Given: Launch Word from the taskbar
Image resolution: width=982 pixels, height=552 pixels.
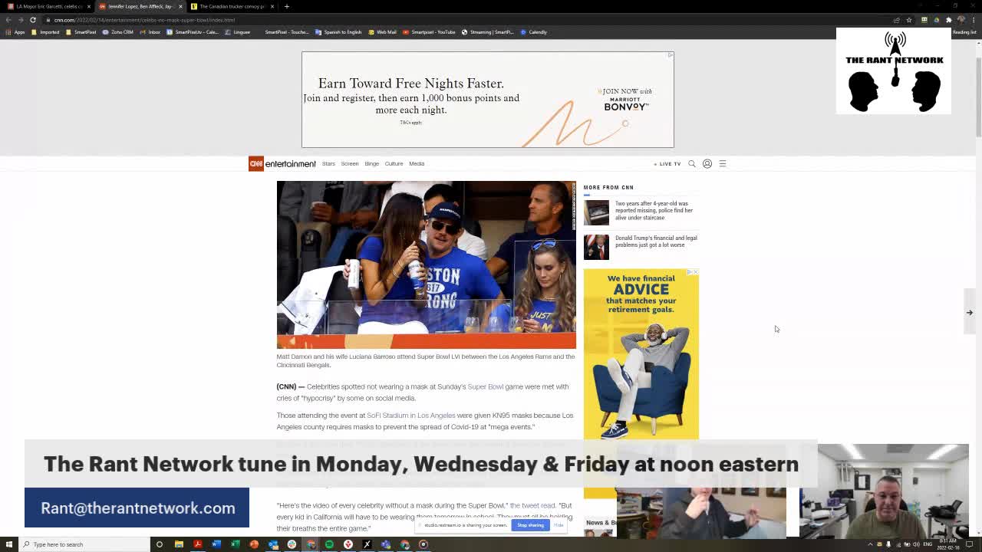Looking at the screenshot, I should click(x=216, y=544).
